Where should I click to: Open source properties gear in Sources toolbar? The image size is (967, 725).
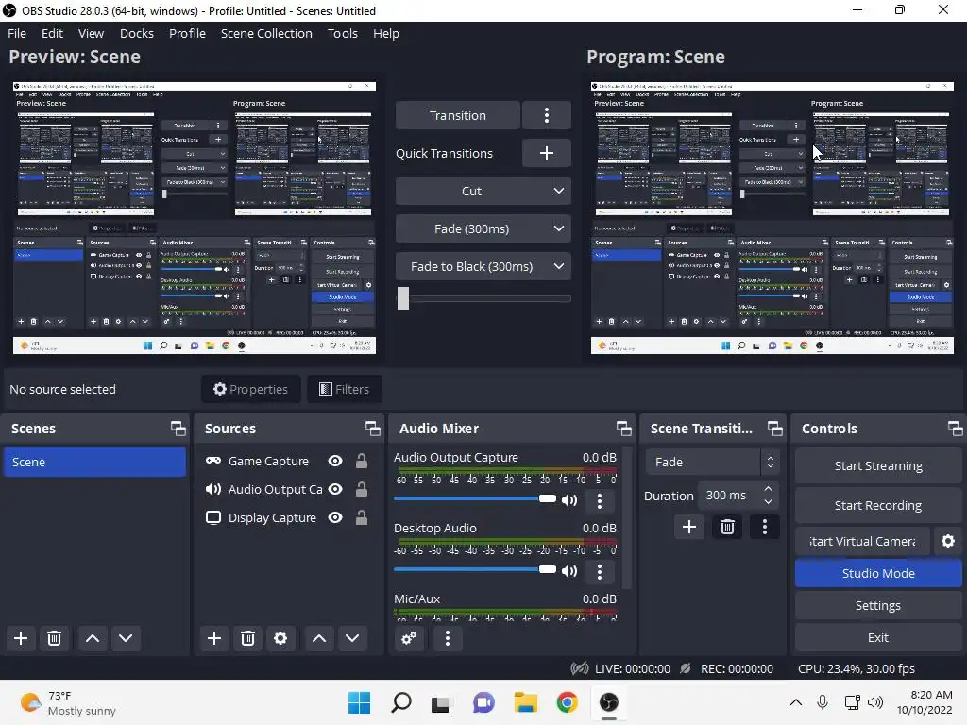[280, 638]
